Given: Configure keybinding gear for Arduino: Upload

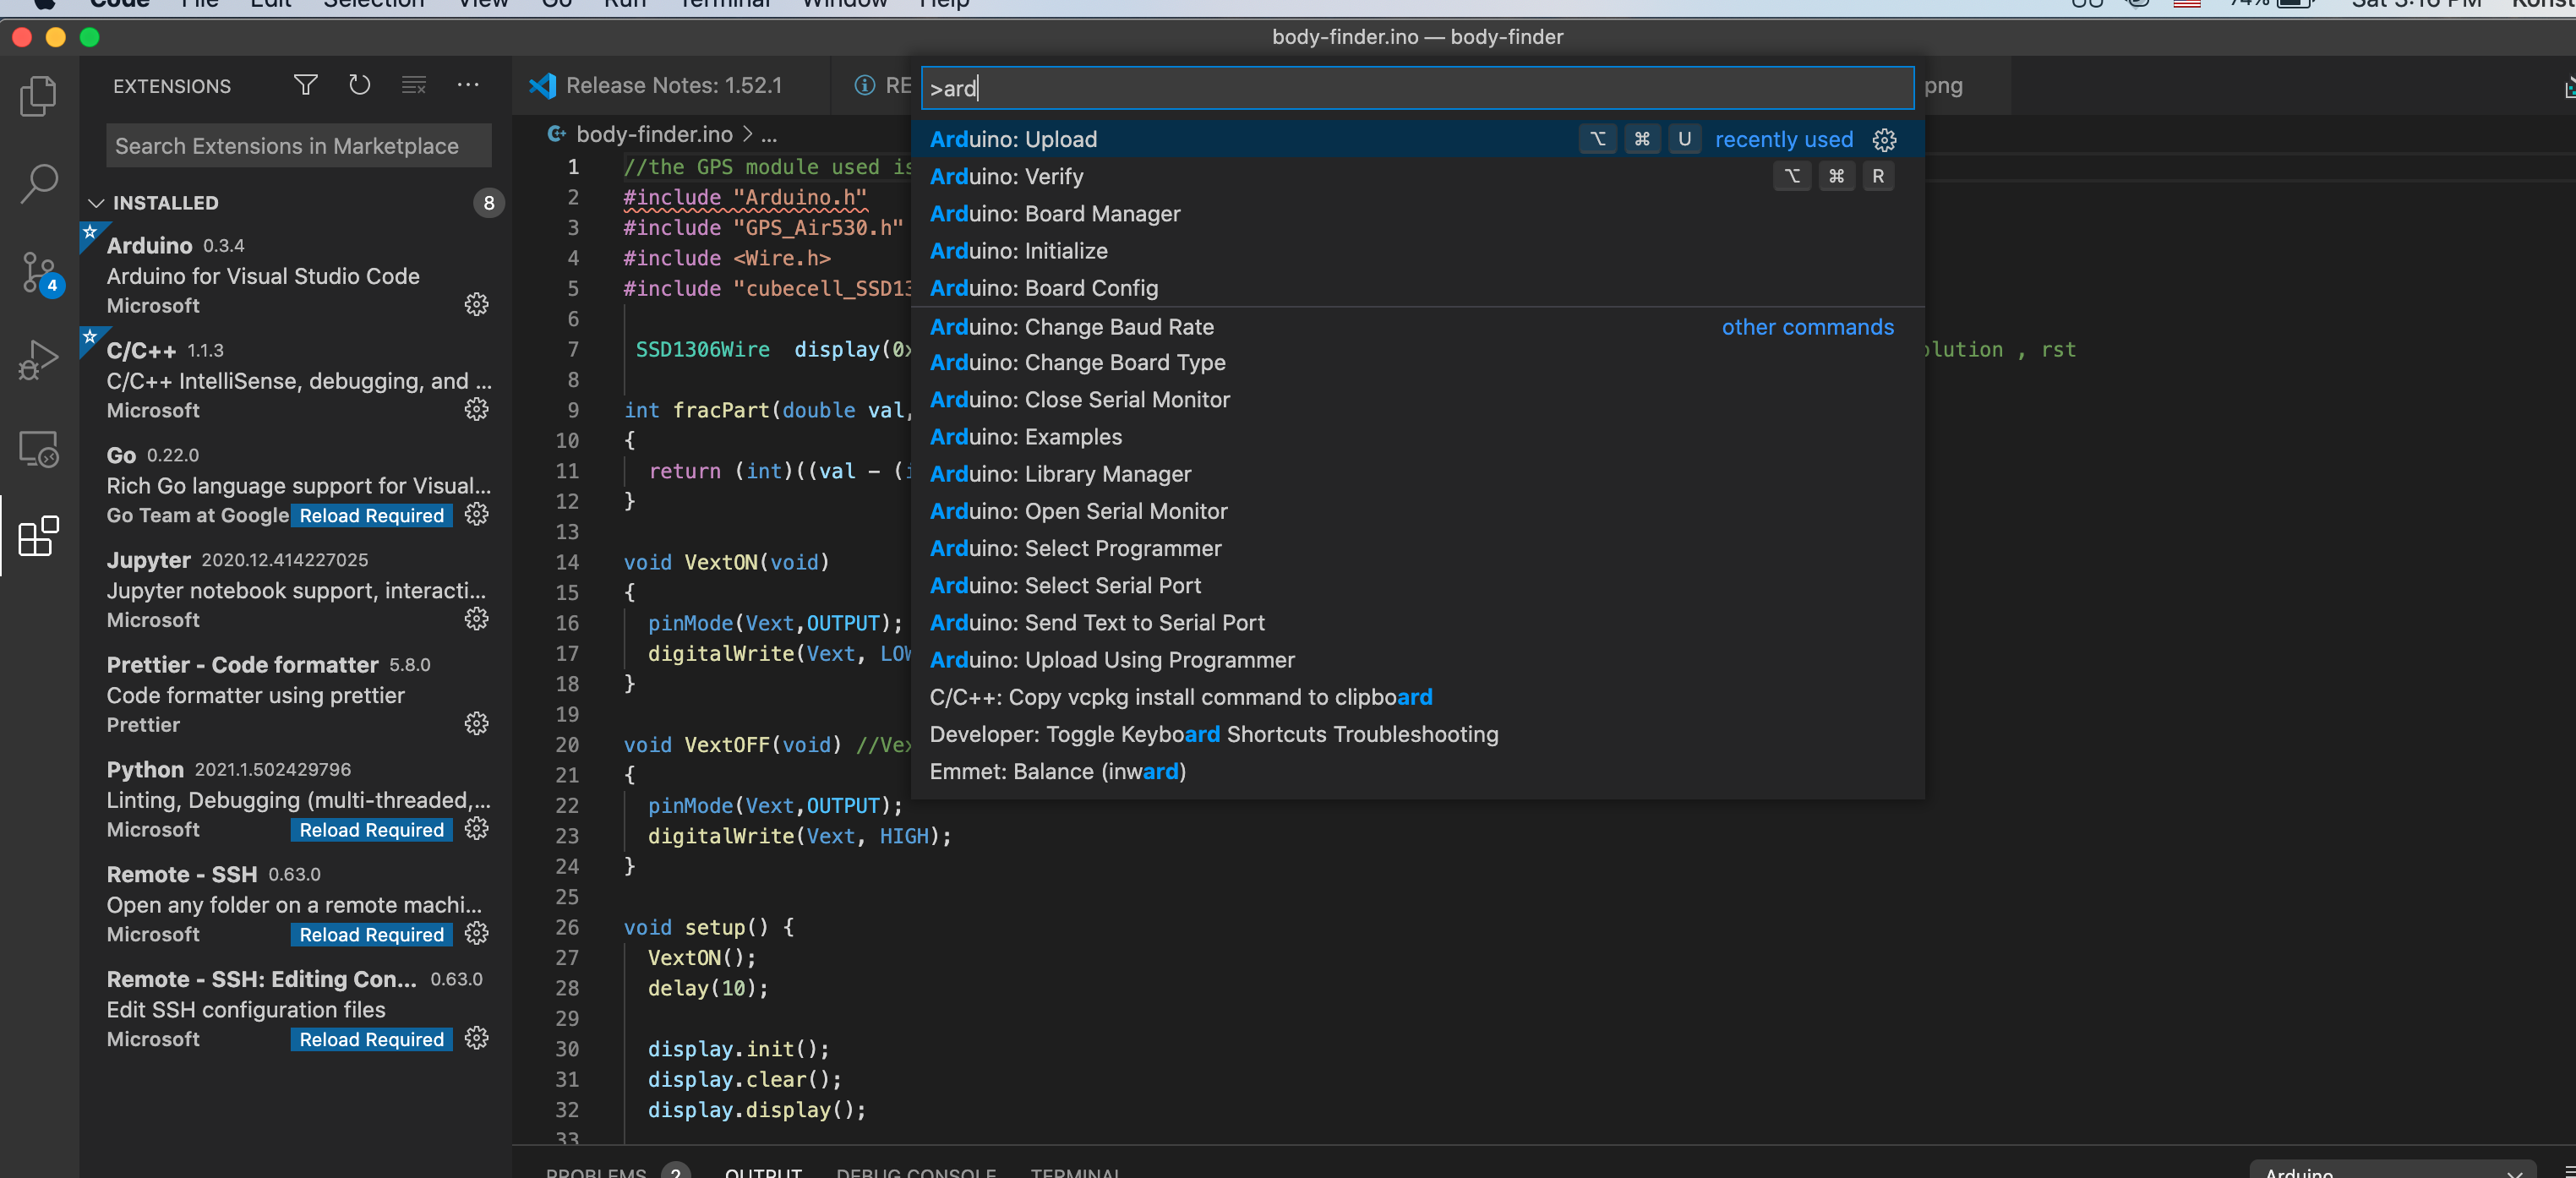Looking at the screenshot, I should [x=1884, y=139].
